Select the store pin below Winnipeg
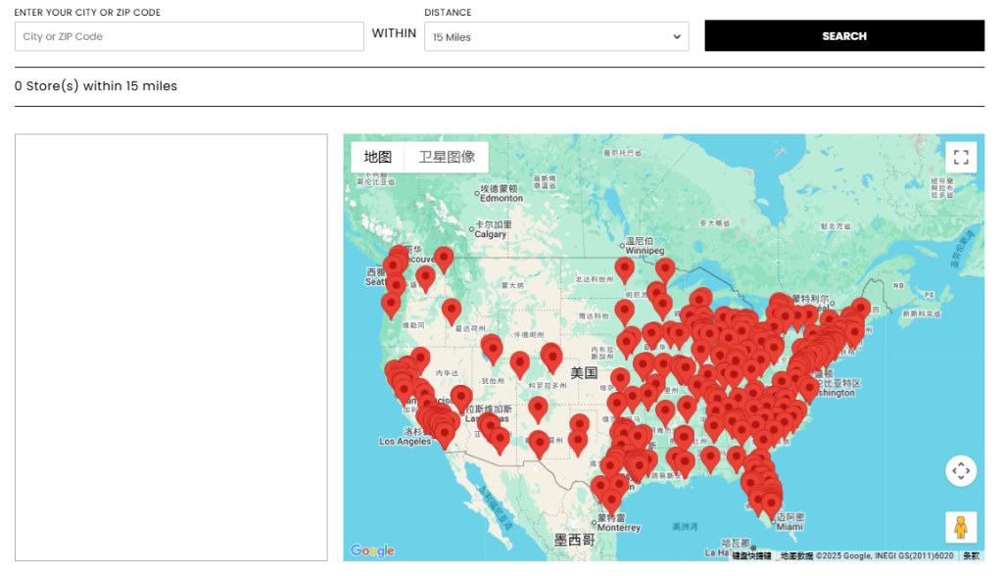This screenshot has width=1003, height=576. coord(624,268)
